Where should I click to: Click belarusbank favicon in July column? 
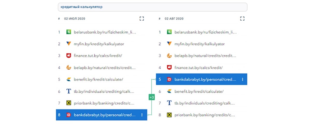pos(69,32)
